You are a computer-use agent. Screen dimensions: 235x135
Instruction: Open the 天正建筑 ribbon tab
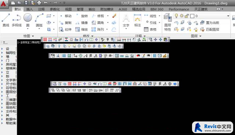click(x=201, y=9)
